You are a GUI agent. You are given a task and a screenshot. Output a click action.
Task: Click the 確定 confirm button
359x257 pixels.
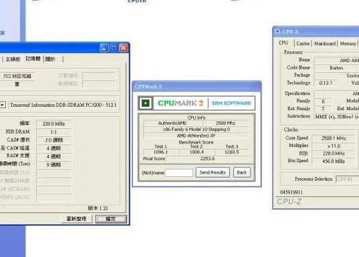[x=111, y=219]
